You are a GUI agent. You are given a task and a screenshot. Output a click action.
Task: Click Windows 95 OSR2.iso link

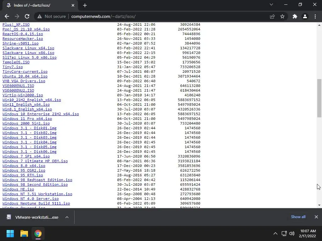[24, 170]
